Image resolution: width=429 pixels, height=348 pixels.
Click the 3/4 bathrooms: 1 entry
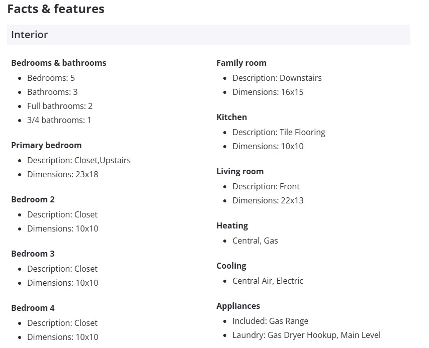(x=59, y=120)
